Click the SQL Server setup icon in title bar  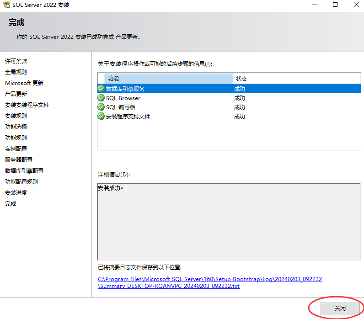tap(6, 5)
